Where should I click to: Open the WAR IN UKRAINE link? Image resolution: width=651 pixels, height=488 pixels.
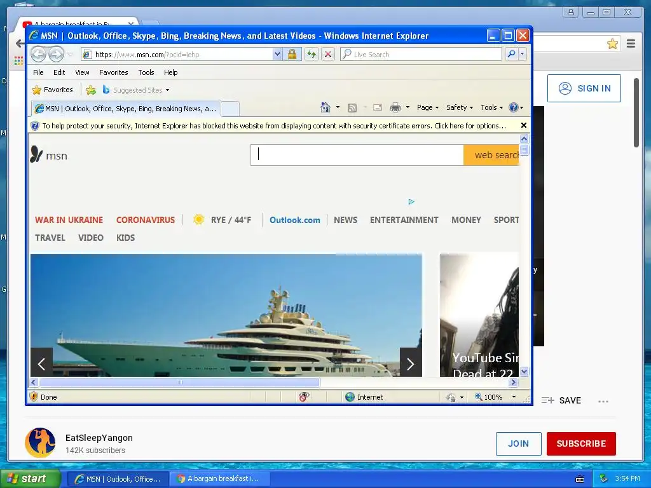point(69,220)
